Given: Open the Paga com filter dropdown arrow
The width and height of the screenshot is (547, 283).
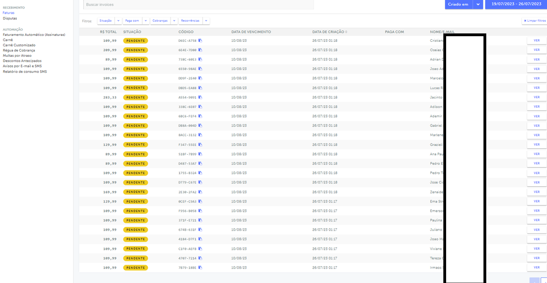Looking at the screenshot, I should click(146, 20).
